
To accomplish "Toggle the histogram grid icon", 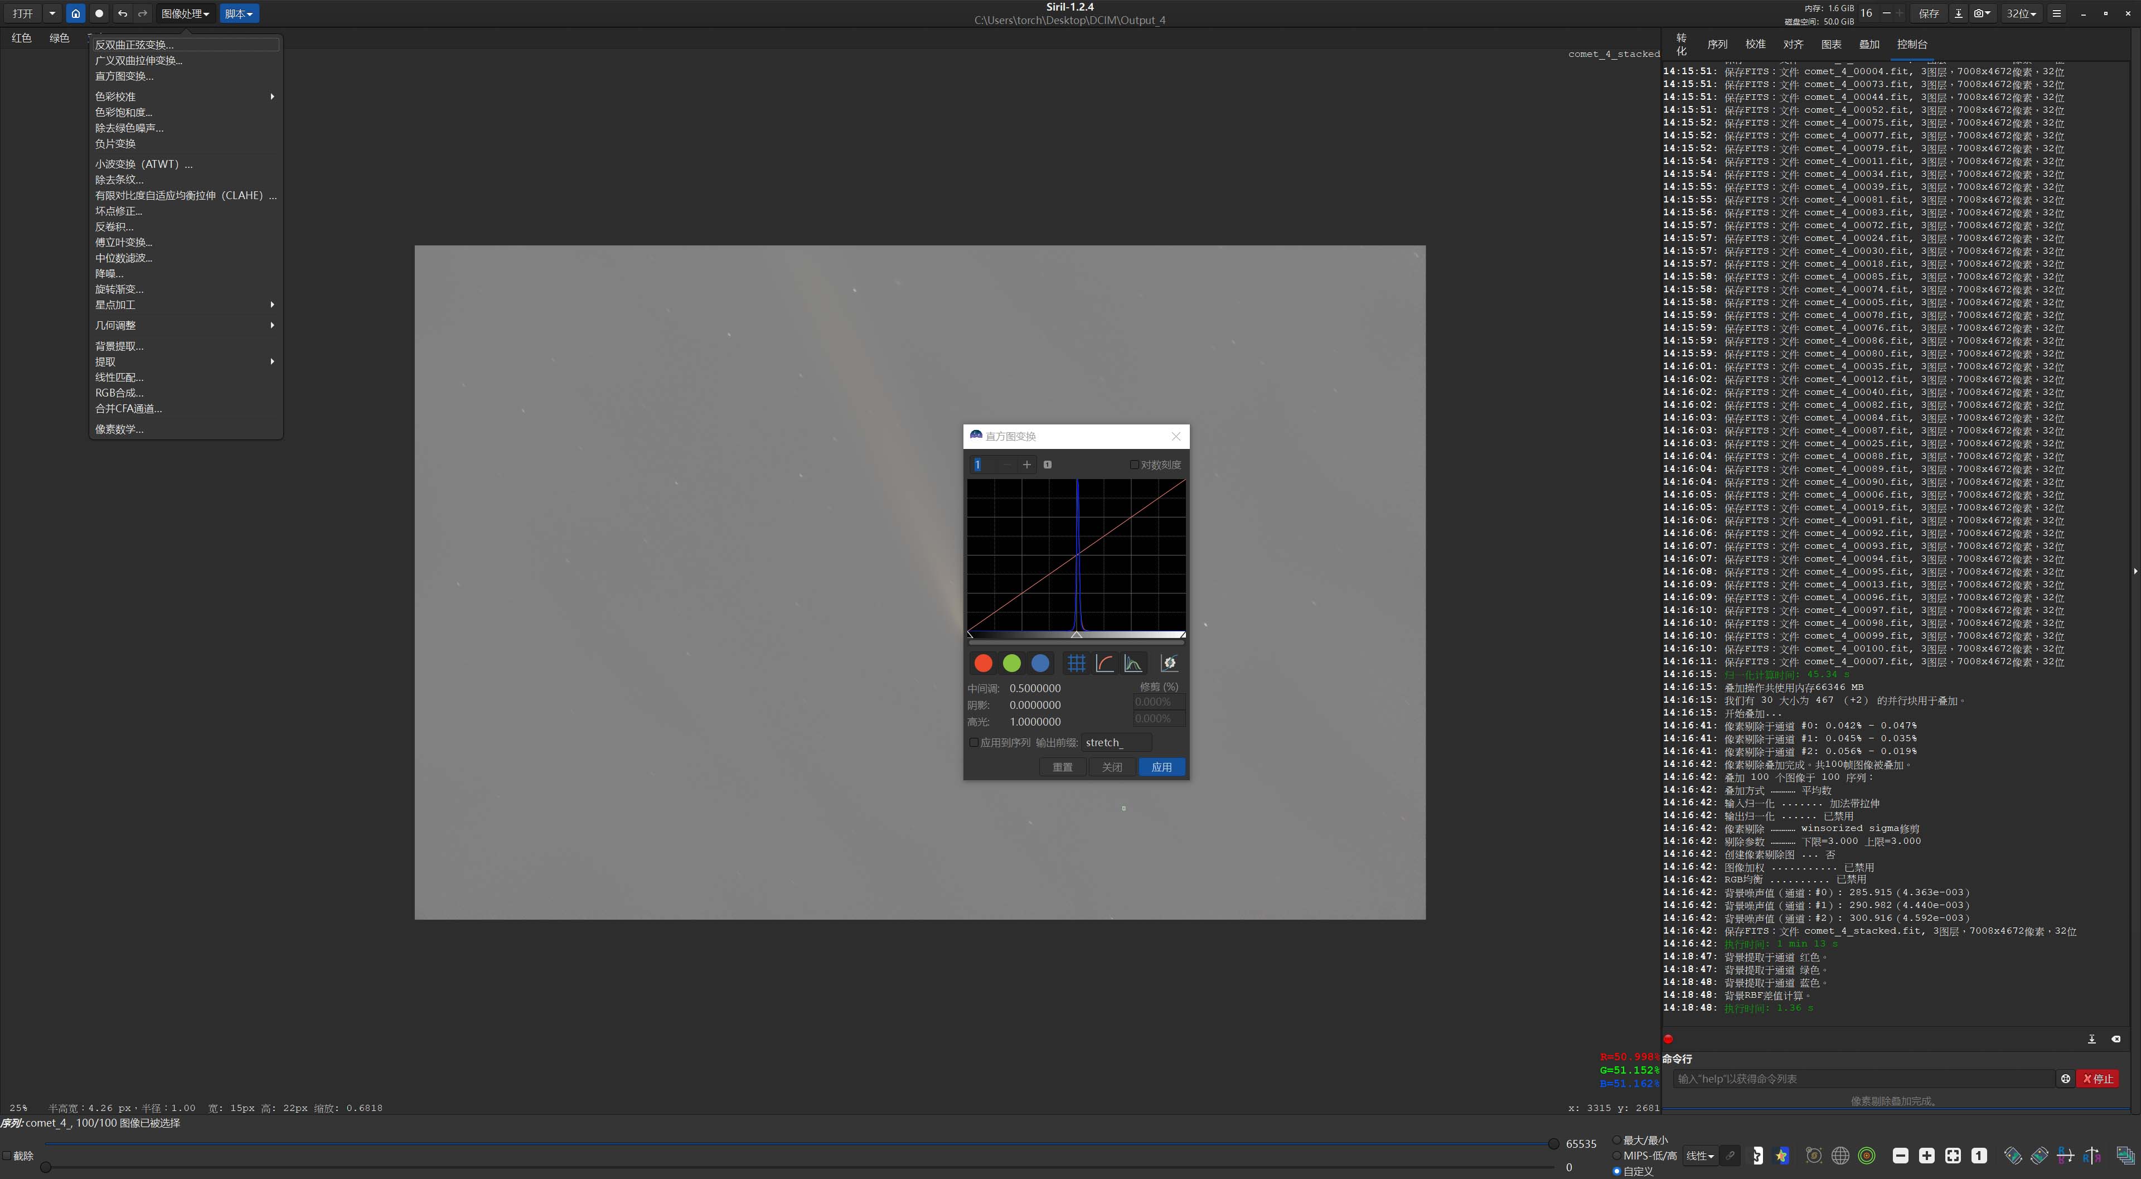I will 1076,663.
